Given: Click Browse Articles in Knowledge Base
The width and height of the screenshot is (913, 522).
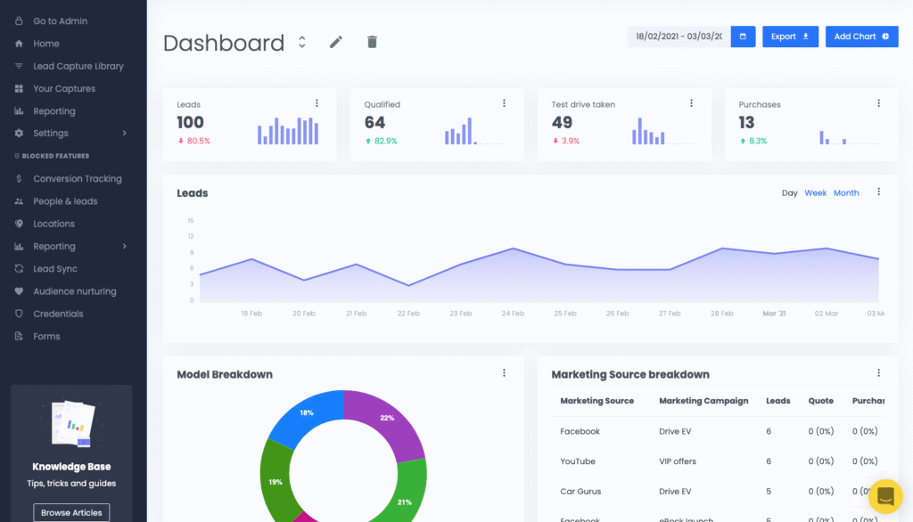Looking at the screenshot, I should click(x=71, y=513).
